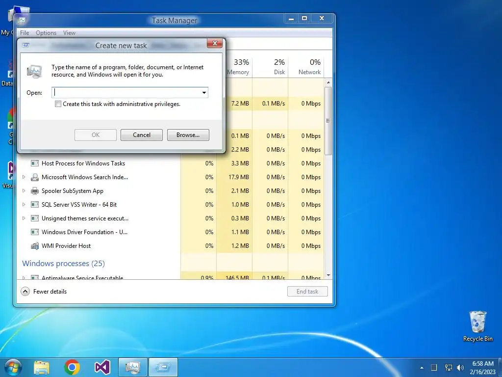Viewport: 502px width, 377px height.
Task: Launch Google Chrome from the taskbar
Action: coord(72,367)
